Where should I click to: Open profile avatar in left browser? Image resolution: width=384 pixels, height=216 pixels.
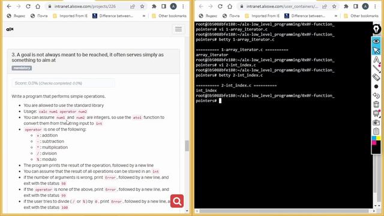click(173, 7)
